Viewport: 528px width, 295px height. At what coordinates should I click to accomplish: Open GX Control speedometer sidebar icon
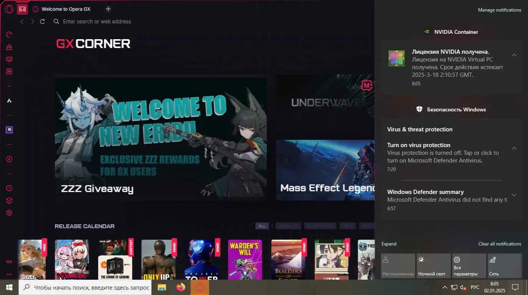(x=9, y=35)
